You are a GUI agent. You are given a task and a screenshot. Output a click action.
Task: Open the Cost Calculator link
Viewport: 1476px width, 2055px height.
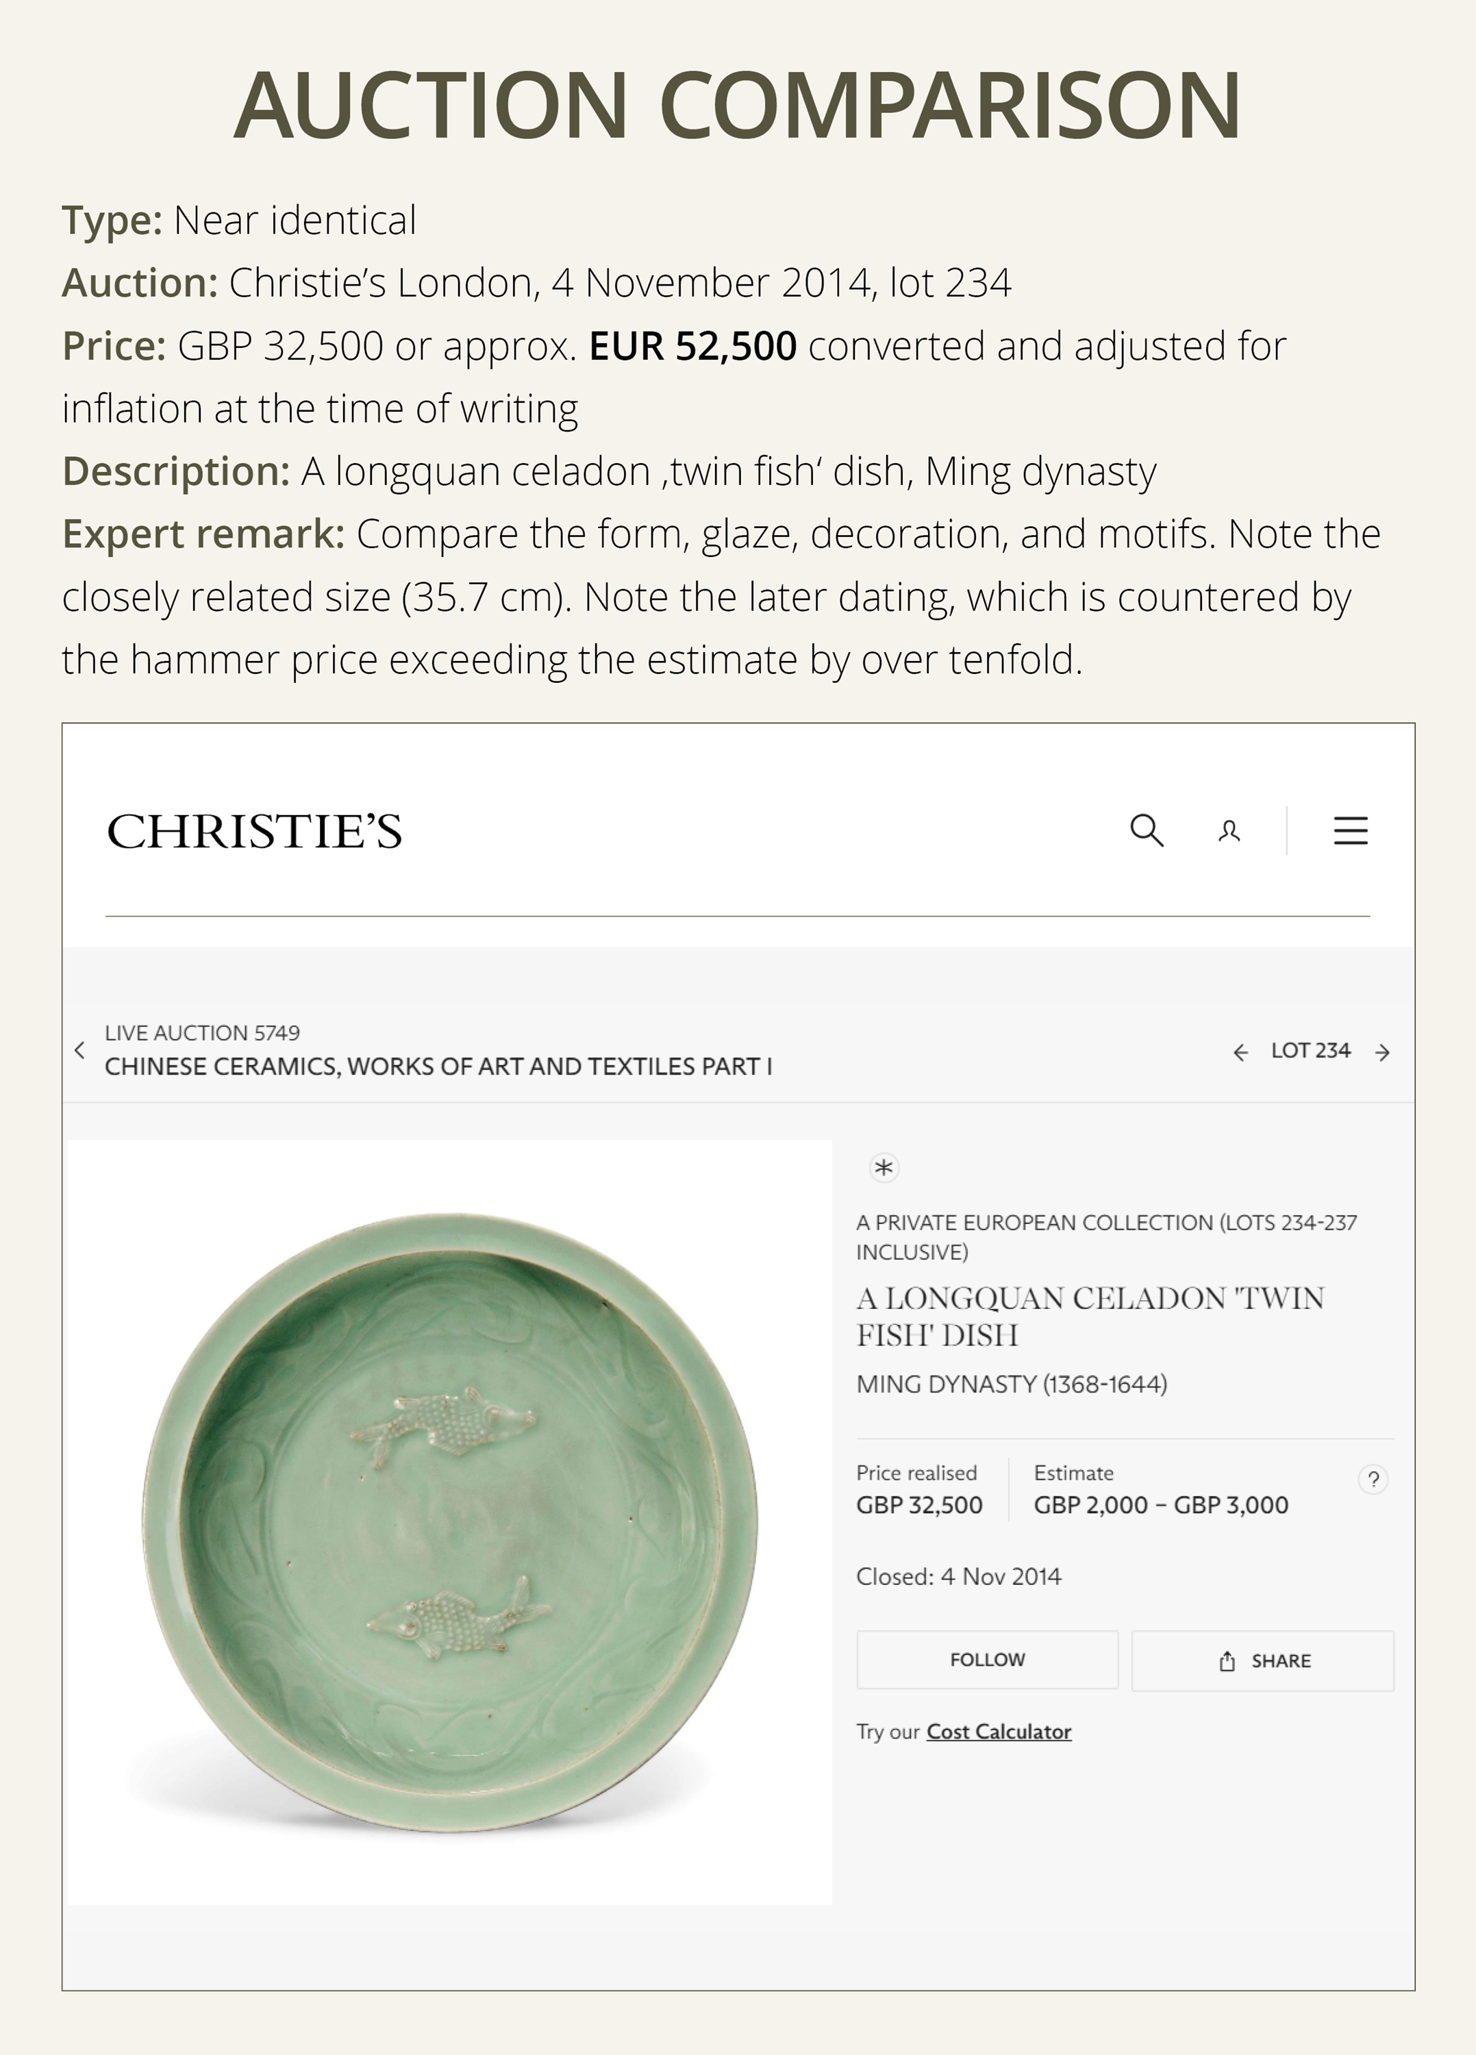pyautogui.click(x=999, y=1732)
